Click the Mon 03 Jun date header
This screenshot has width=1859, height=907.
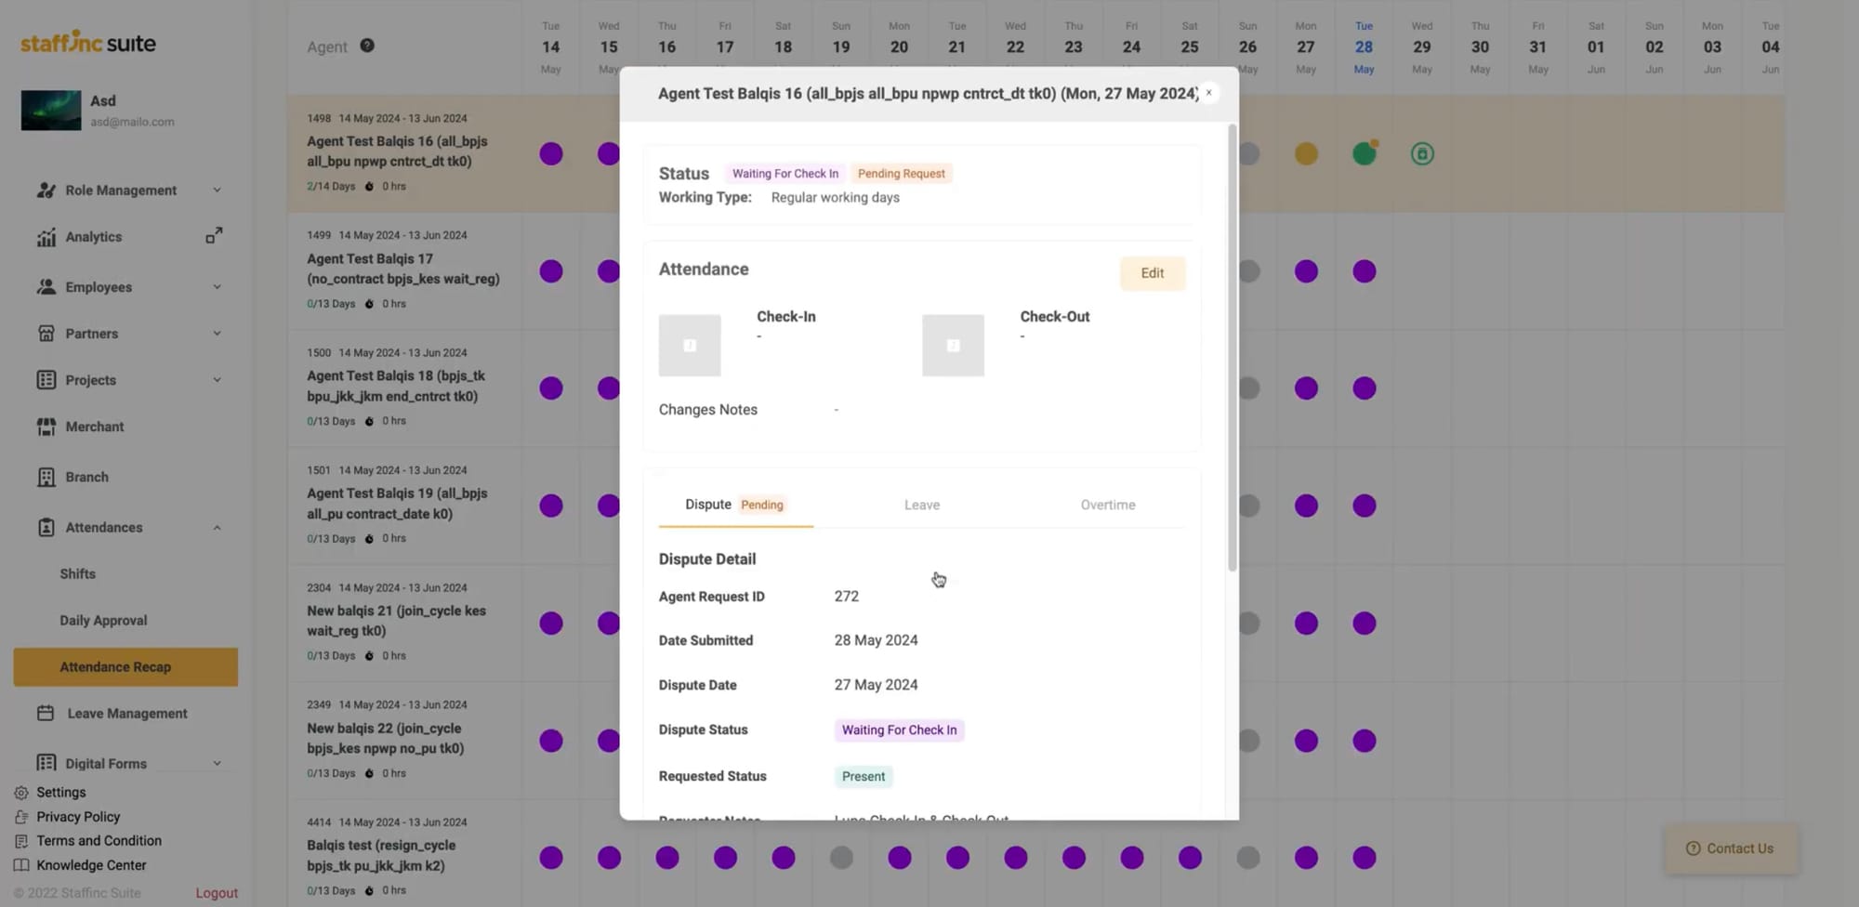[x=1712, y=47]
